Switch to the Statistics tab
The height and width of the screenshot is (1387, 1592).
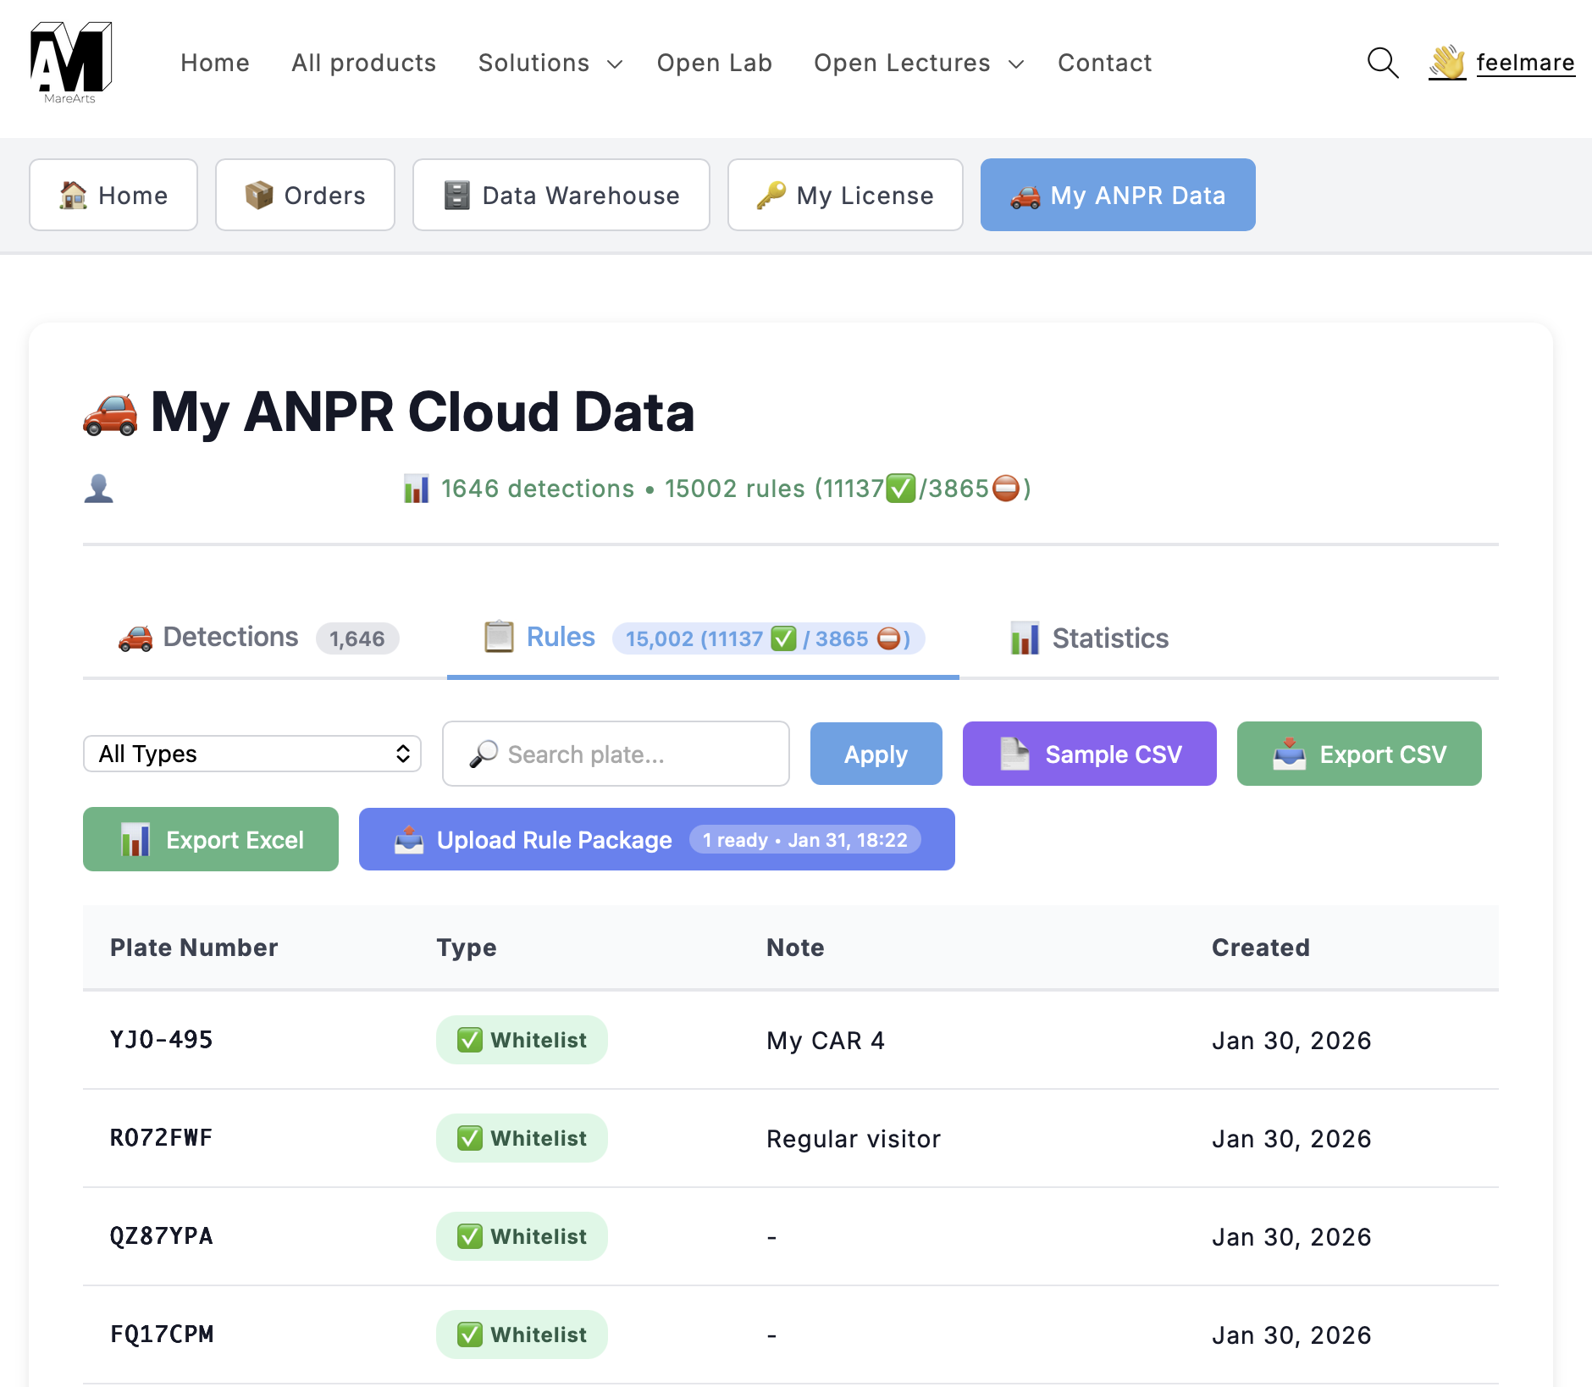pos(1089,638)
